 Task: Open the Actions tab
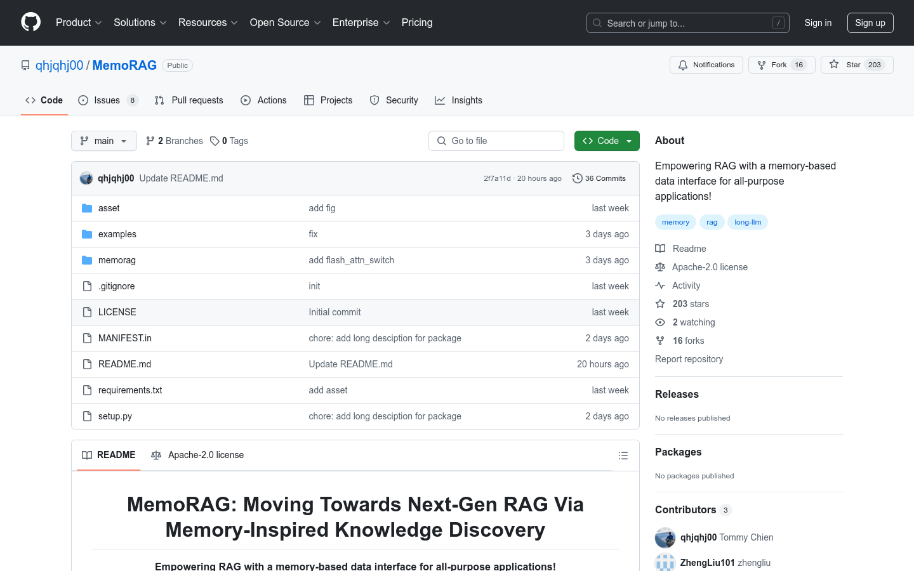point(263,100)
